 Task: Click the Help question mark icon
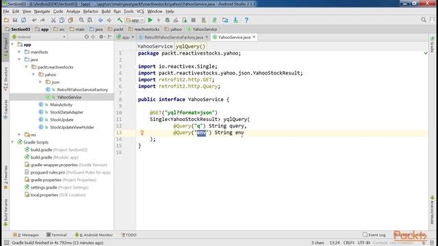(246, 20)
